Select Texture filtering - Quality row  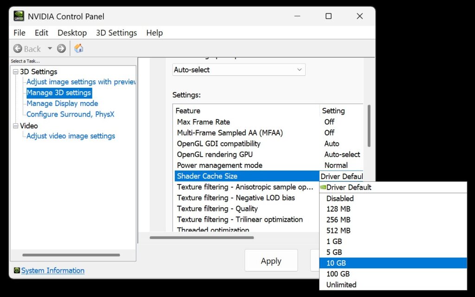click(x=247, y=209)
